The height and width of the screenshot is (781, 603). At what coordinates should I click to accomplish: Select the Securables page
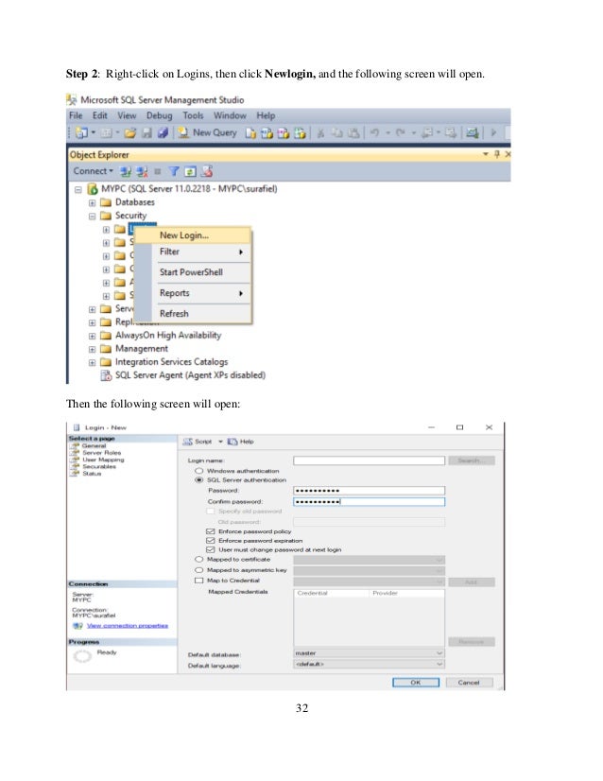[99, 467]
